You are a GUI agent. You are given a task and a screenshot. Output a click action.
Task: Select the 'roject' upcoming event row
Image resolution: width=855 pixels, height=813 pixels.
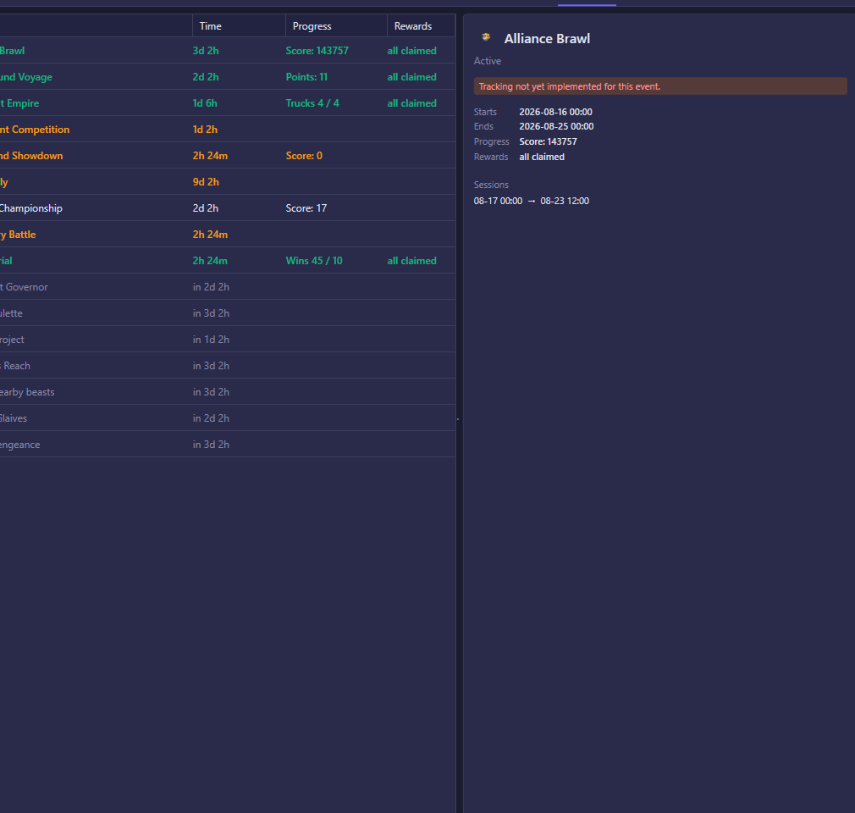tap(228, 340)
